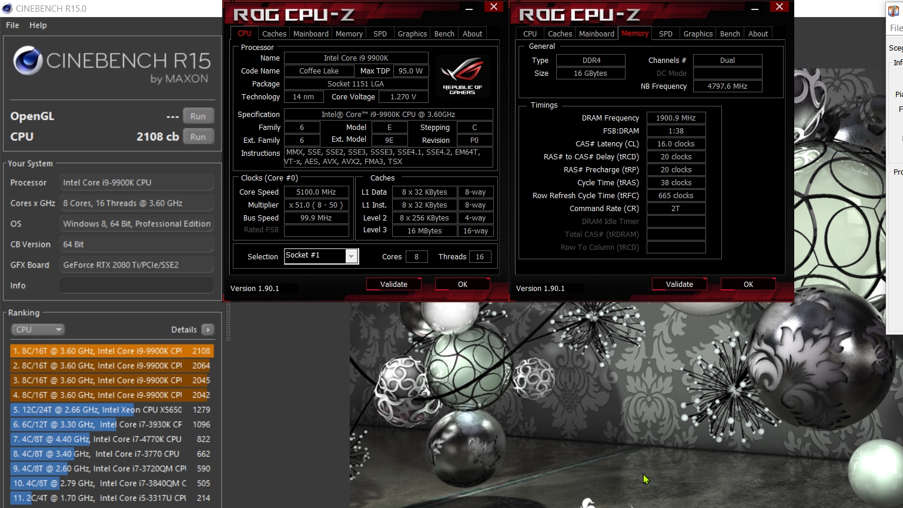The width and height of the screenshot is (903, 508).
Task: Minimize the left CPU-Z window
Action: click(469, 8)
